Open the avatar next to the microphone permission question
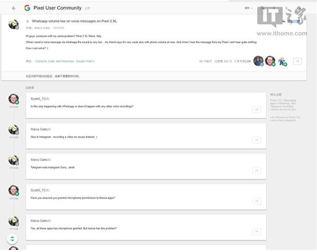The width and height of the screenshot is (317, 252). click(x=14, y=190)
